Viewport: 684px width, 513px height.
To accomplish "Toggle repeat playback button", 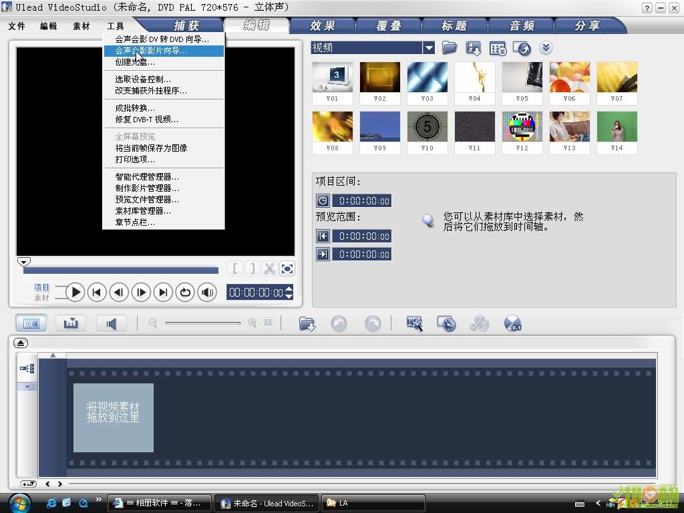I will pyautogui.click(x=185, y=293).
